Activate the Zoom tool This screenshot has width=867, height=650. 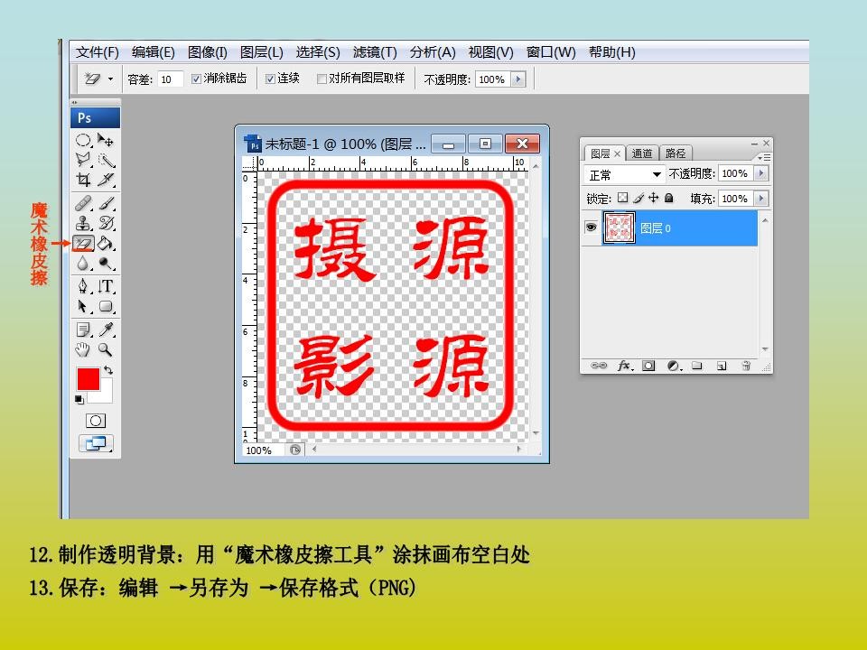click(106, 349)
